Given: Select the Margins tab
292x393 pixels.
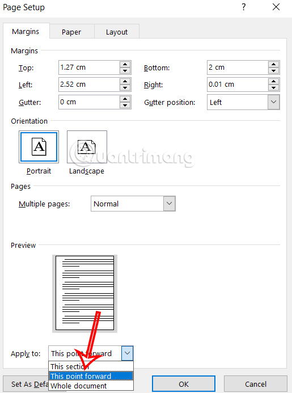Looking at the screenshot, I should 26,31.
